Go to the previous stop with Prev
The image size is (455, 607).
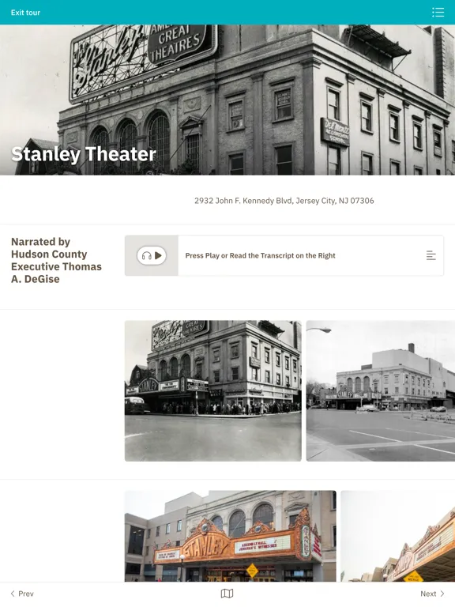pyautogui.click(x=22, y=594)
